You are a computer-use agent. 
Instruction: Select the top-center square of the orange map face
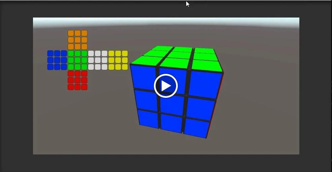point(77,33)
